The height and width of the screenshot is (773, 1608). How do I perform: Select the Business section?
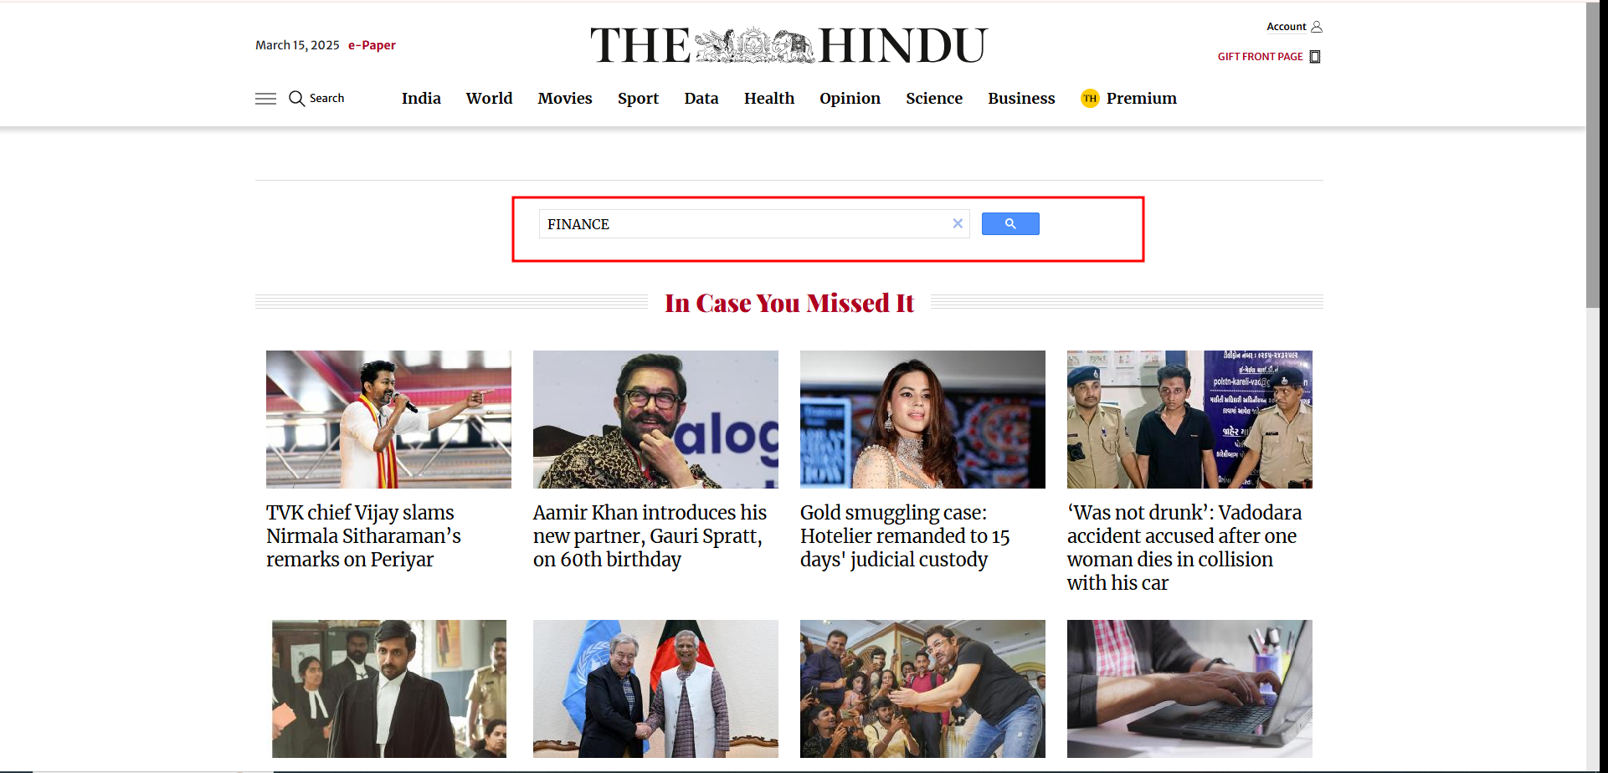click(x=1021, y=99)
